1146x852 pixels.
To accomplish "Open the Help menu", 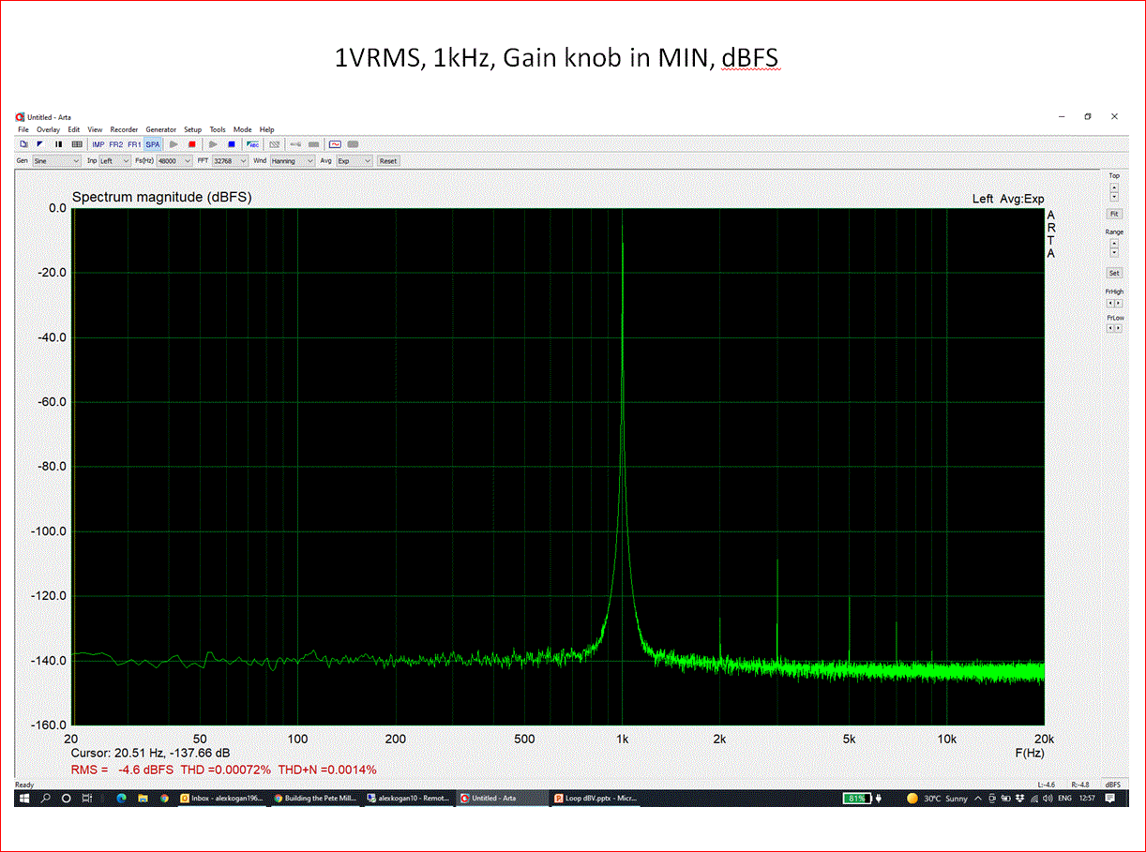I will tap(266, 129).
